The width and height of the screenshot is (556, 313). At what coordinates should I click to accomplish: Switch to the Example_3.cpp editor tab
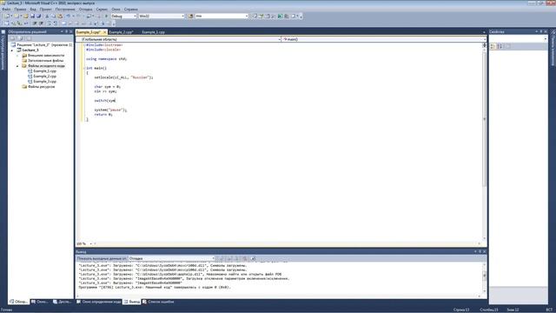tap(89, 32)
